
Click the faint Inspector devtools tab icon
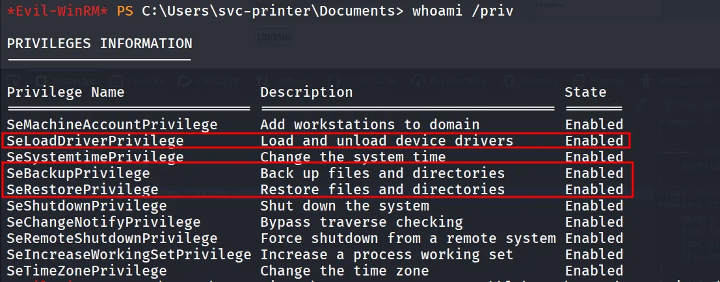42,81
